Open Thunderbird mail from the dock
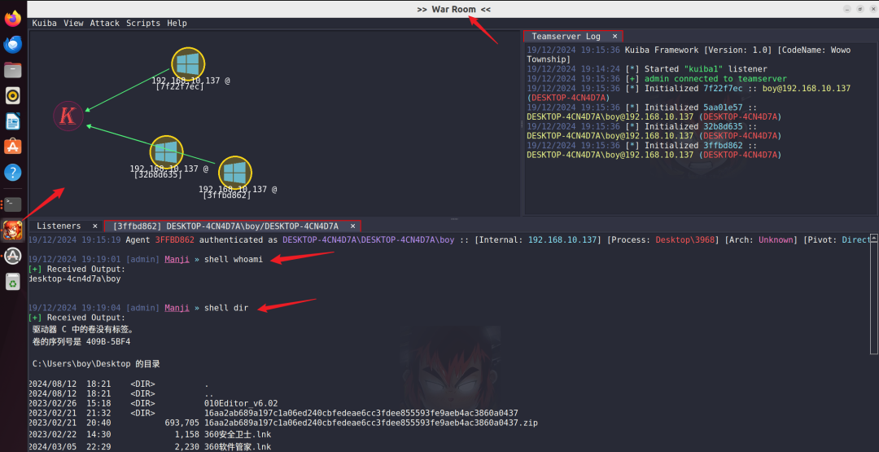The height and width of the screenshot is (452, 879). coord(13,44)
